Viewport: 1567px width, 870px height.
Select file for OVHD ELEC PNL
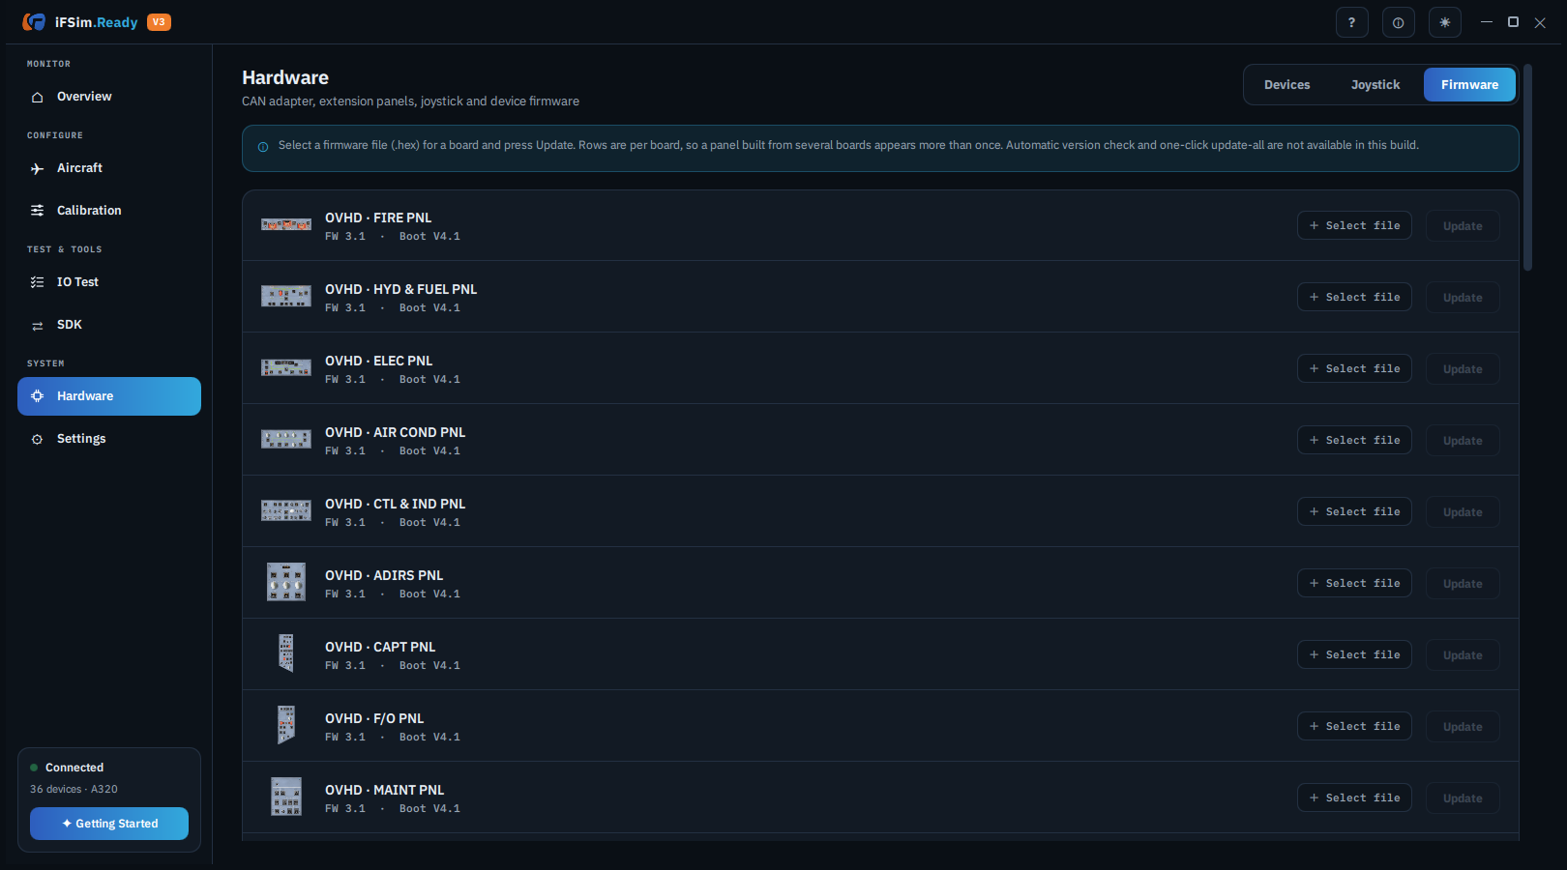1354,368
